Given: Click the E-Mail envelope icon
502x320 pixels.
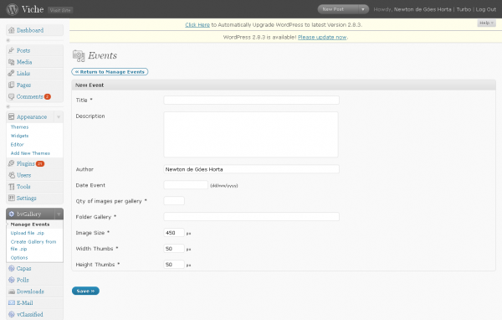Looking at the screenshot, I should point(12,302).
